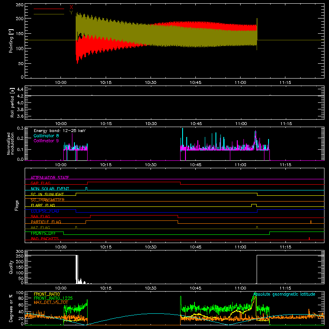Click the red legend line sample for X
This screenshot has height=329, width=329.
pyautogui.click(x=49, y=9)
